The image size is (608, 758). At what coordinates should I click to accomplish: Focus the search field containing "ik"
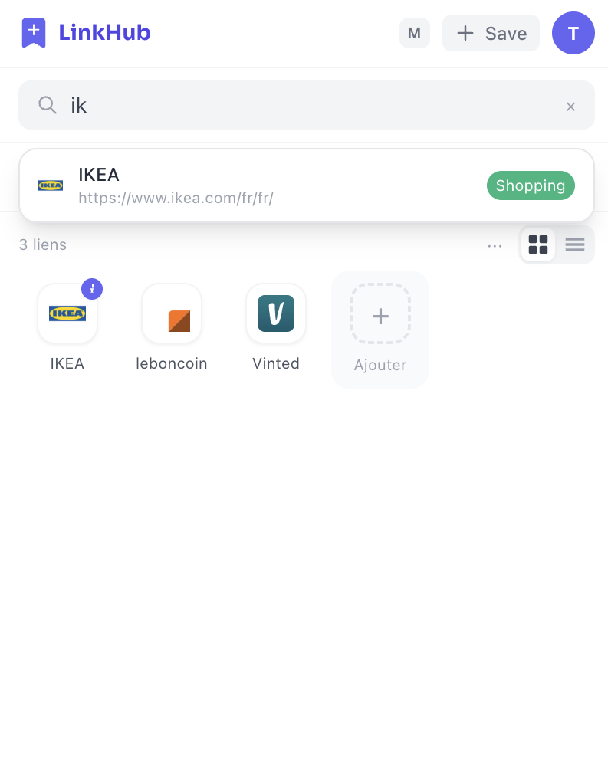(x=307, y=105)
